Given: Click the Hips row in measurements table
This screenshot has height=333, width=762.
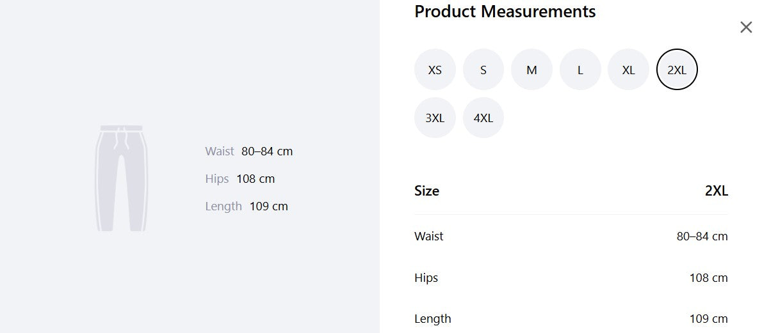Looking at the screenshot, I should [571, 277].
